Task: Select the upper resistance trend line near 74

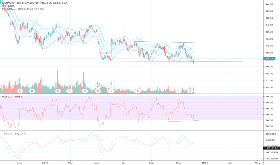Action: click(x=164, y=42)
